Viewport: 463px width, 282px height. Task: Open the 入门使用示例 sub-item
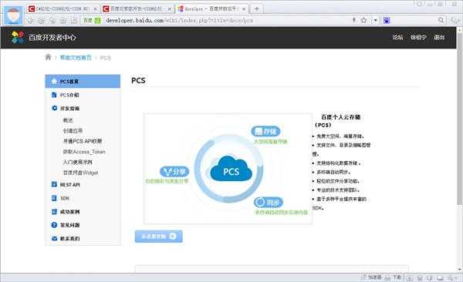(78, 162)
